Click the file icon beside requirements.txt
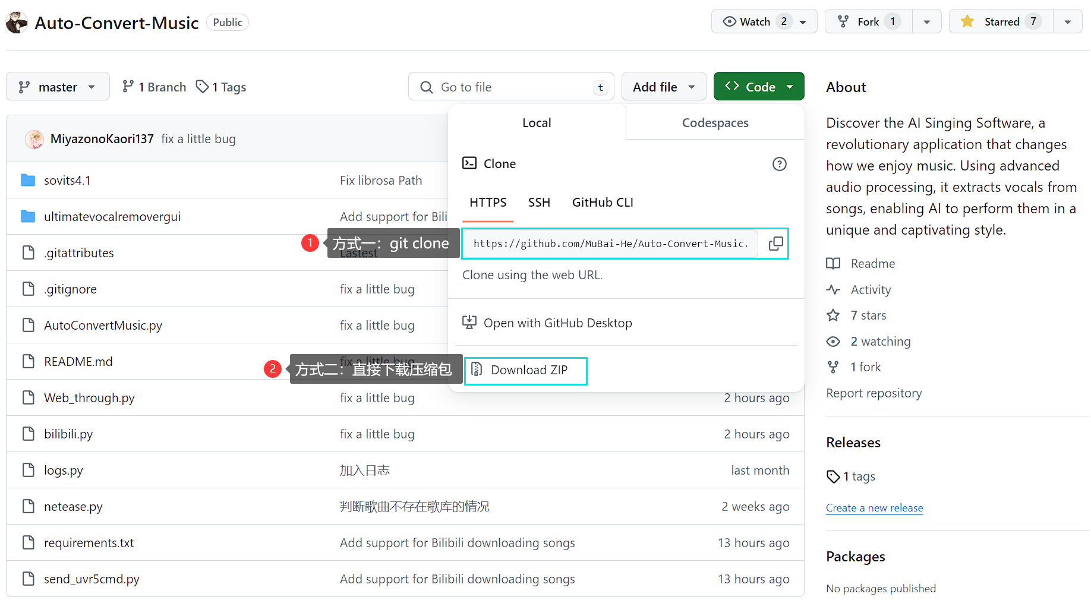 point(28,542)
